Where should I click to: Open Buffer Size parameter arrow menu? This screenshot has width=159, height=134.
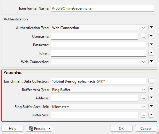click(x=151, y=115)
